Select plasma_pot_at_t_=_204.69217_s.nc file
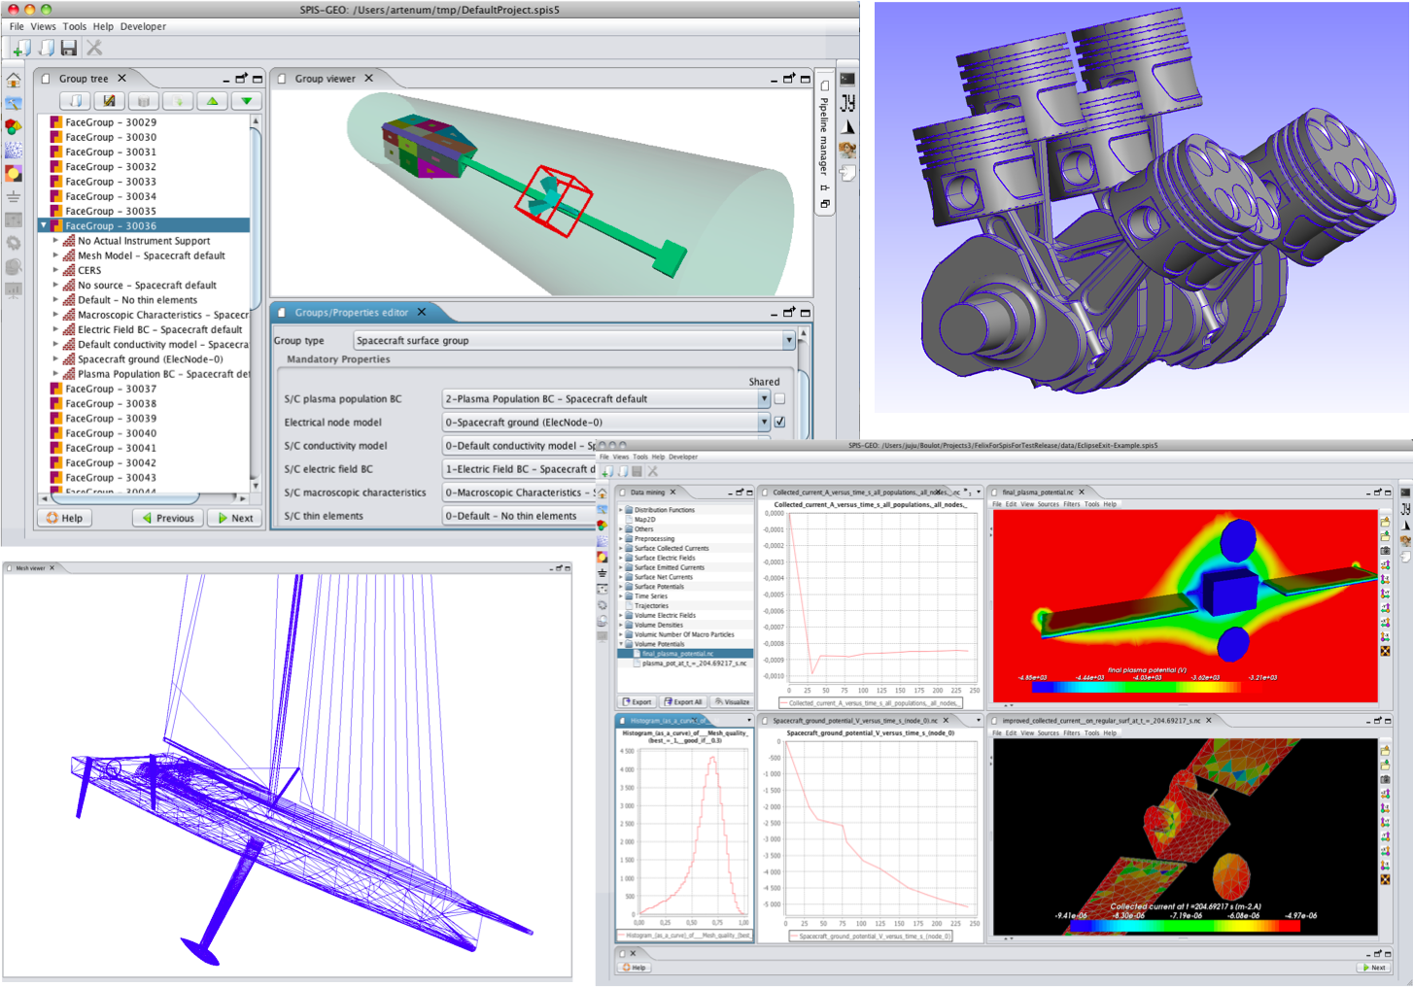Screen dimensions: 1413x987 coord(693,664)
